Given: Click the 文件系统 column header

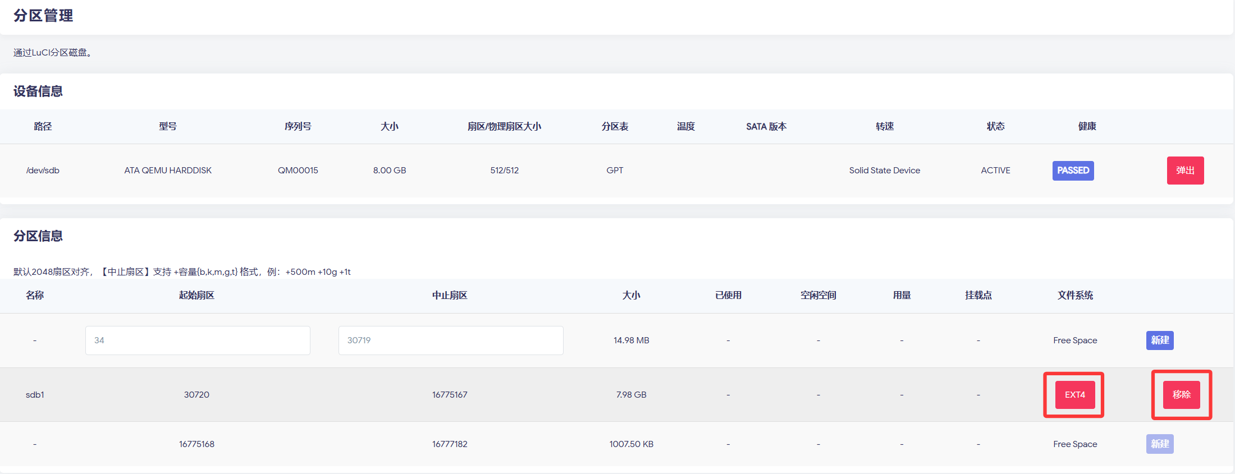Looking at the screenshot, I should (1075, 296).
